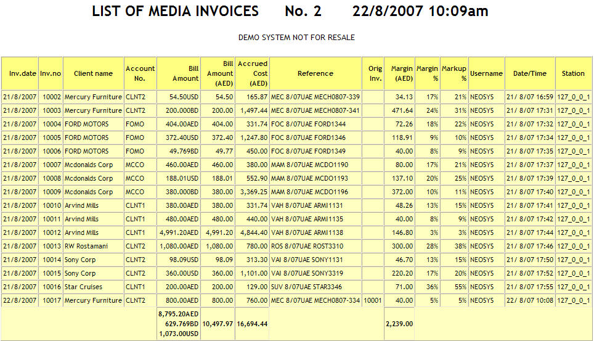The image size is (594, 341).
Task: Click the Orig Inv. column header
Action: 373,73
